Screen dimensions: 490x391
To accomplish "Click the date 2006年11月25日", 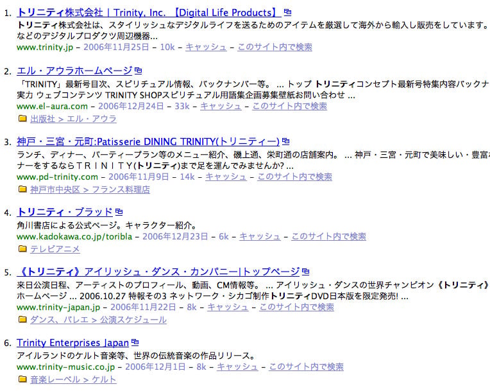I will point(116,48).
